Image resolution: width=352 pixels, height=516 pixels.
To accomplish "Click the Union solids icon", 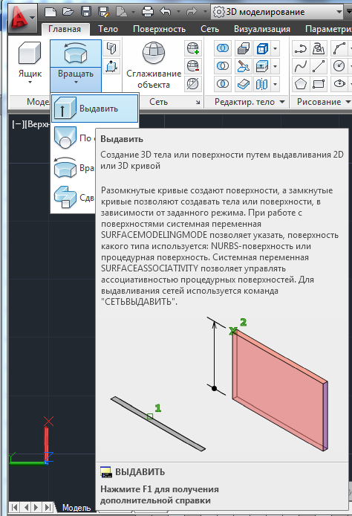I will (223, 49).
